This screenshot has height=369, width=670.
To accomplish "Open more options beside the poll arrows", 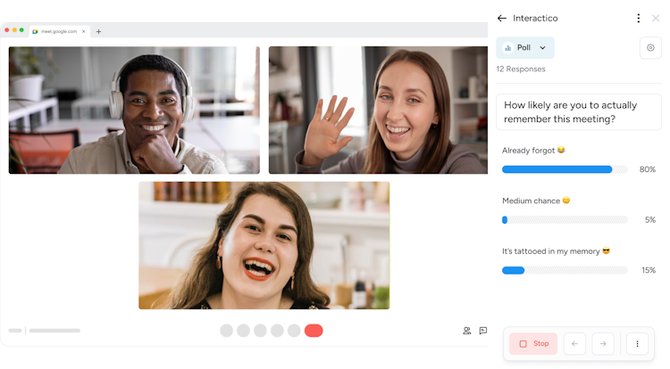I will pos(637,343).
